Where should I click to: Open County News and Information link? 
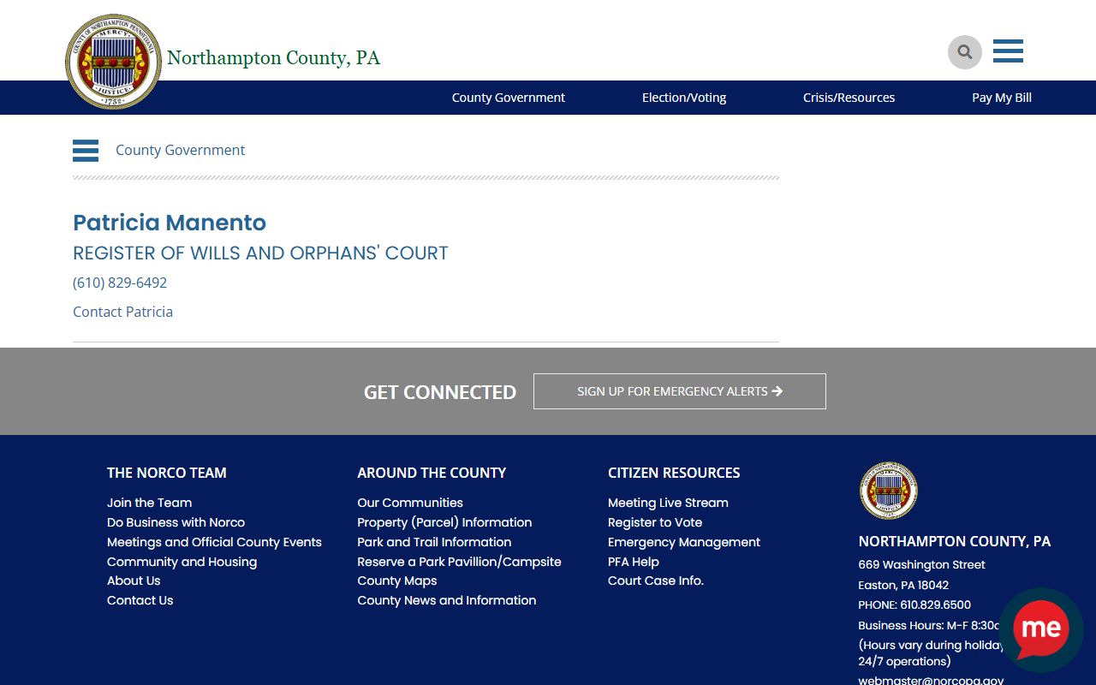click(x=447, y=600)
